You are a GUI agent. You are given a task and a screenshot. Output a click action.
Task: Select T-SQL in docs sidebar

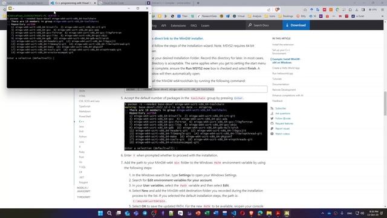[82, 167]
